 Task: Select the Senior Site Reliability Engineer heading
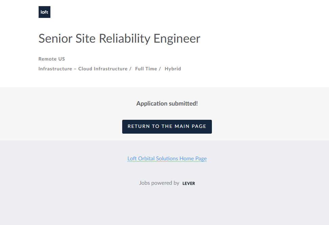coord(119,39)
